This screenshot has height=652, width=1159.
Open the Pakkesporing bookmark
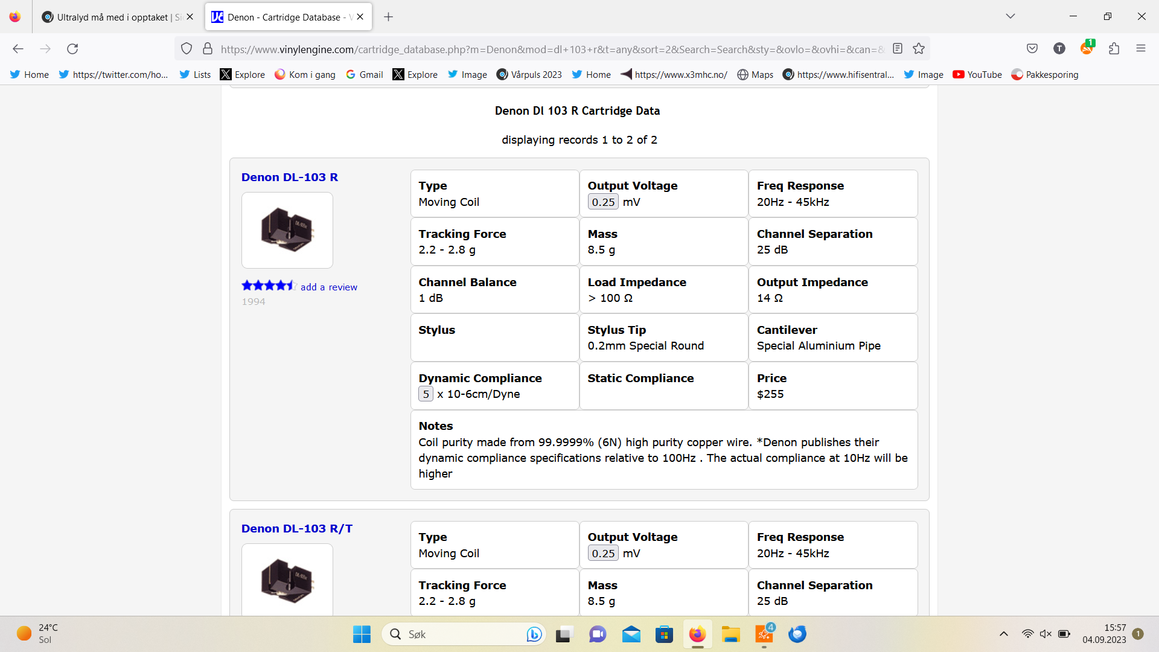(x=1045, y=75)
